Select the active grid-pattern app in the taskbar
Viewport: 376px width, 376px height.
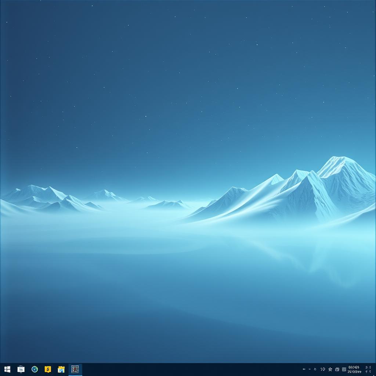tap(75, 369)
